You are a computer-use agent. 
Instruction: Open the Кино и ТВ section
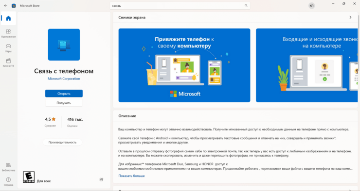click(x=8, y=63)
